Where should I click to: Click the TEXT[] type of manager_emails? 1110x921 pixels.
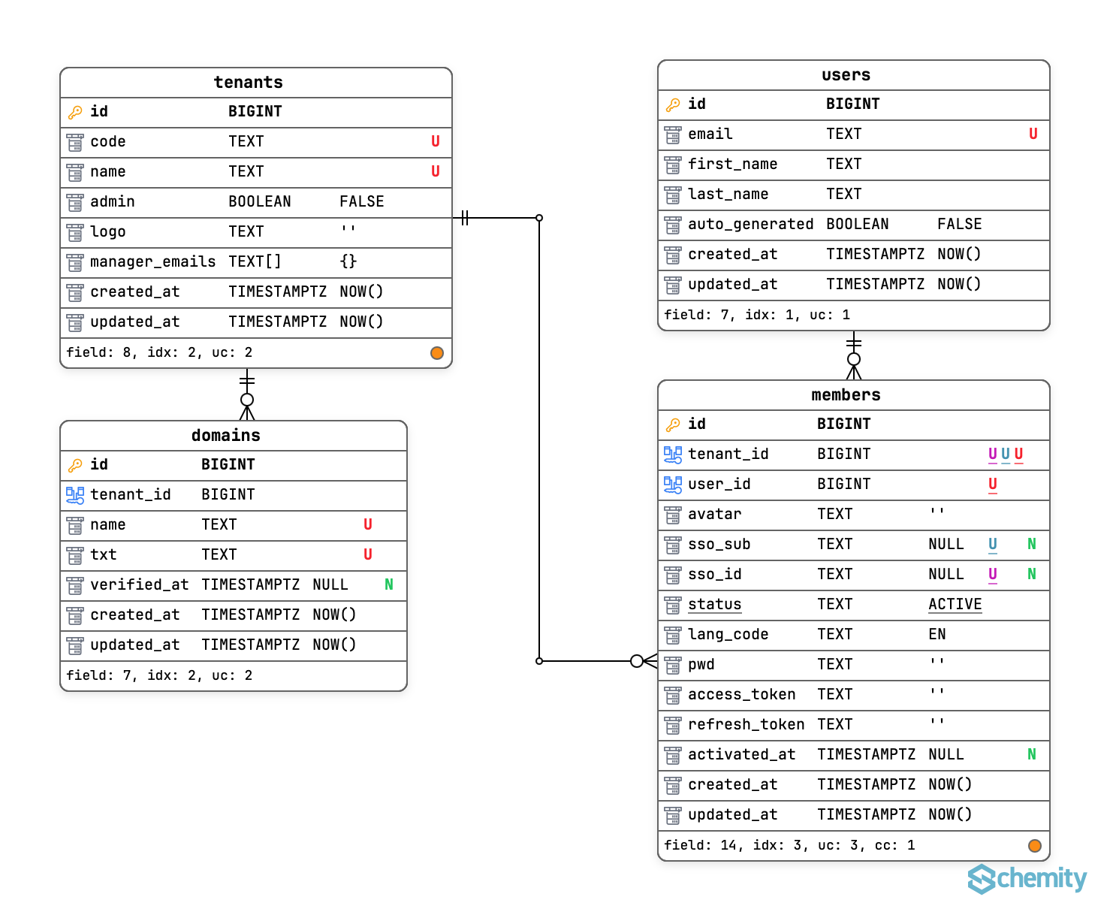[255, 261]
